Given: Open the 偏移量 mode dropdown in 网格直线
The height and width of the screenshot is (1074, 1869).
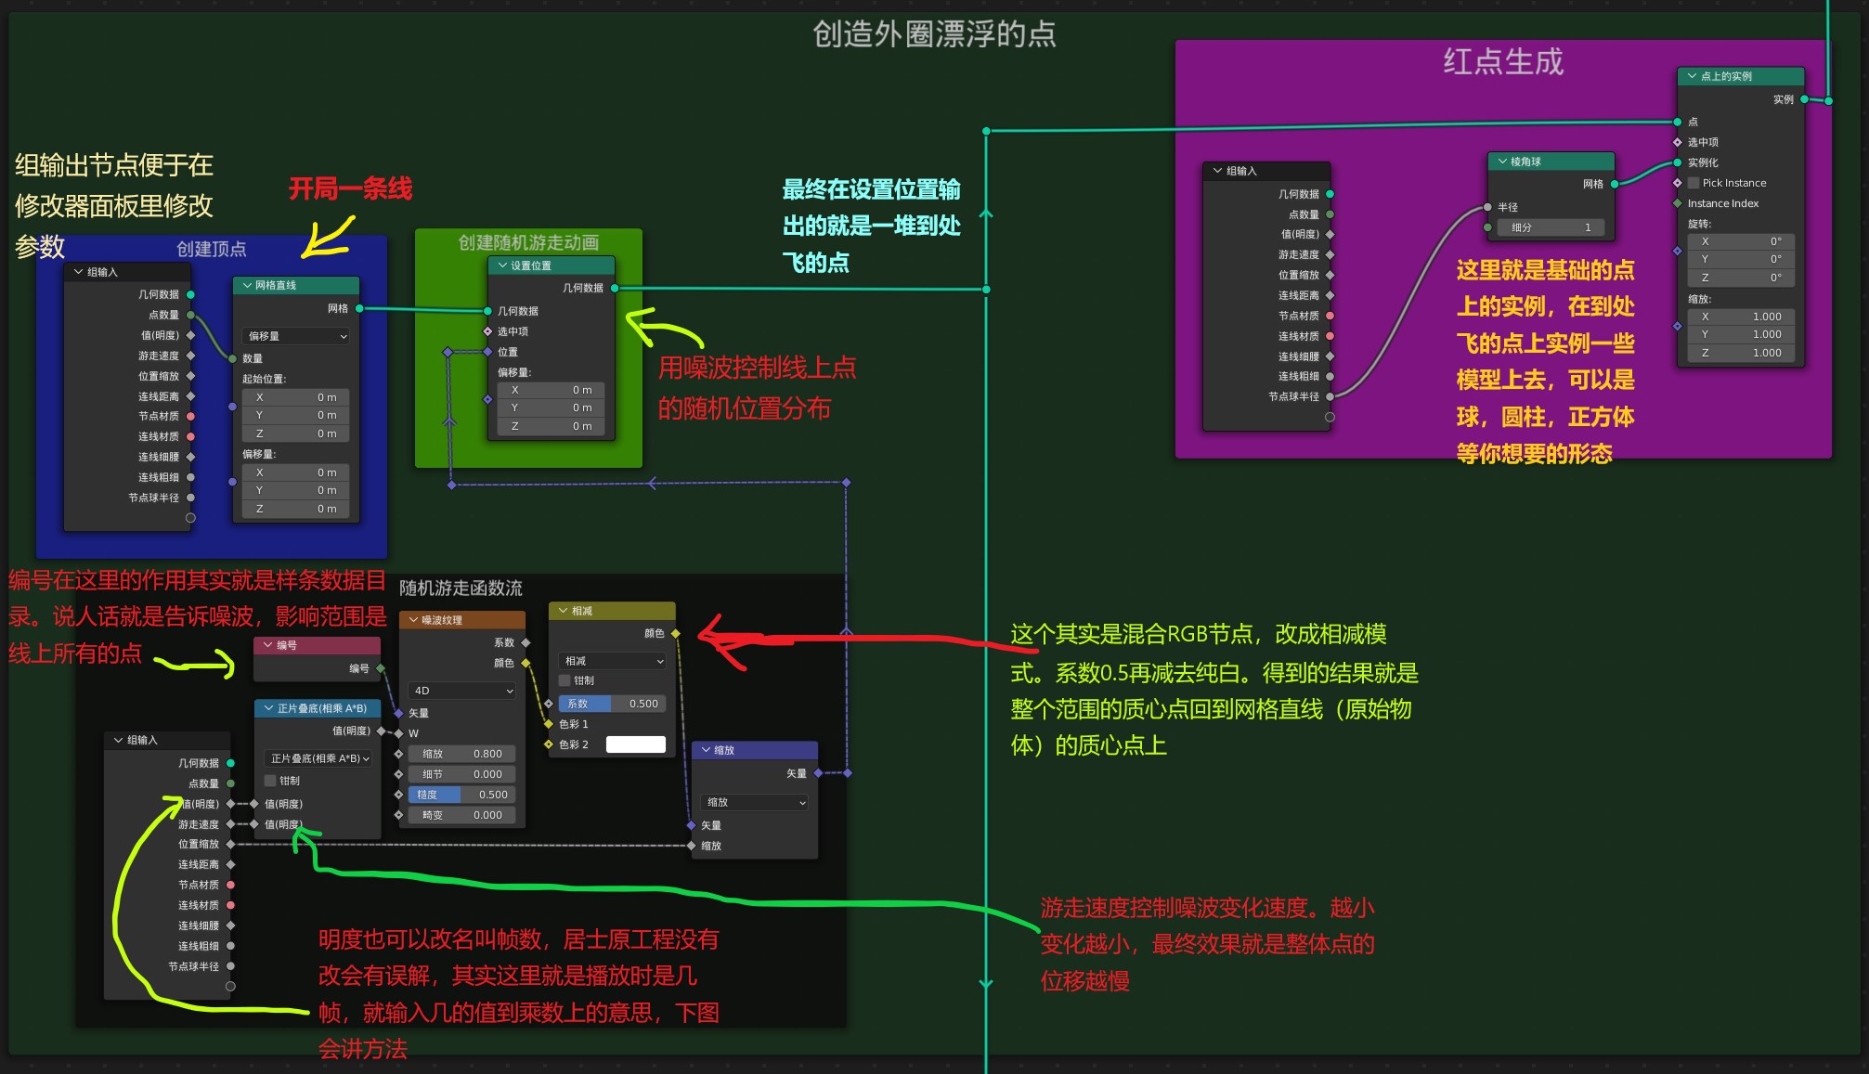Looking at the screenshot, I should [296, 336].
